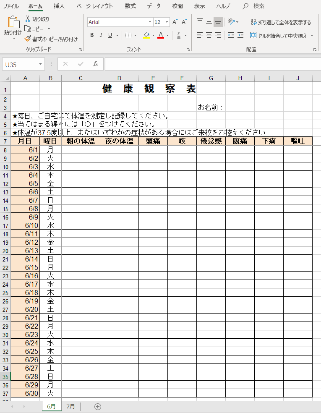Open the font size dropdown

(167, 22)
